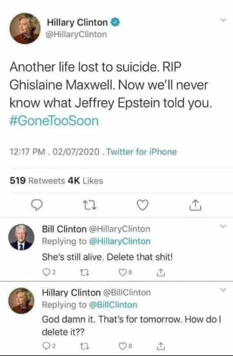
Task: Open the #GoneTooSoon hashtag
Action: [x=54, y=121]
